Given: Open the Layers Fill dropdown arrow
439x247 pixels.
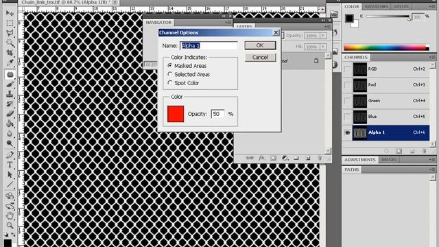Looking at the screenshot, I should tap(323, 47).
